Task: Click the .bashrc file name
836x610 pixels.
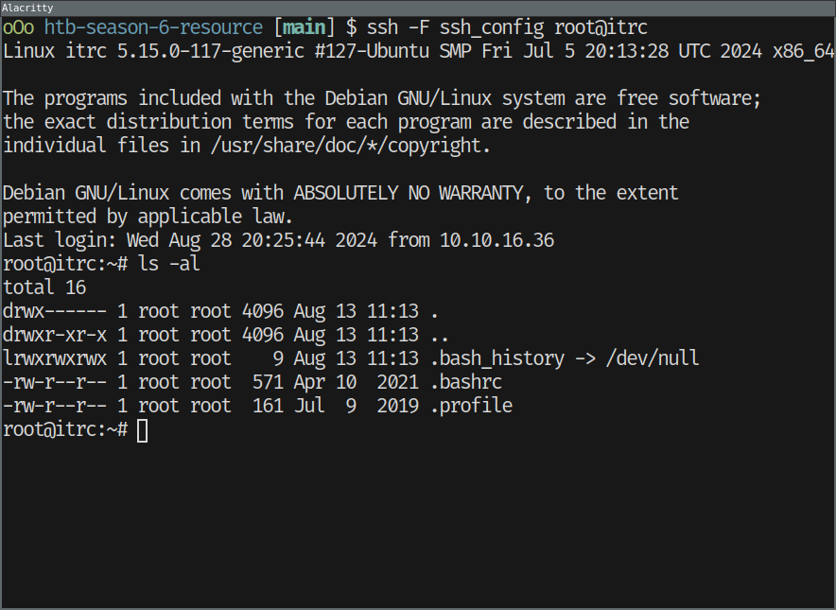Action: (465, 382)
